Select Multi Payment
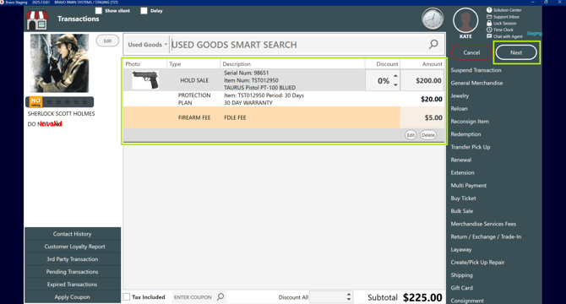Viewport: 566px width, 304px height. tap(469, 186)
